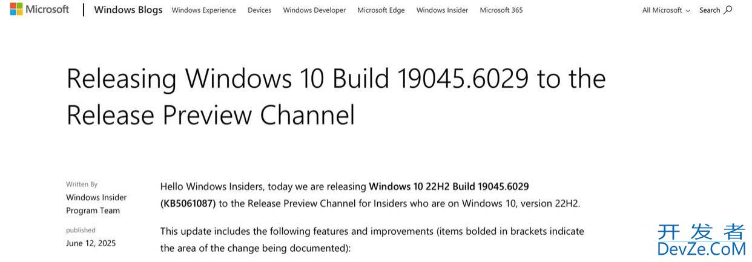Screen dimensions: 752x262
Task: Open the Windows Blogs home link
Action: (128, 10)
